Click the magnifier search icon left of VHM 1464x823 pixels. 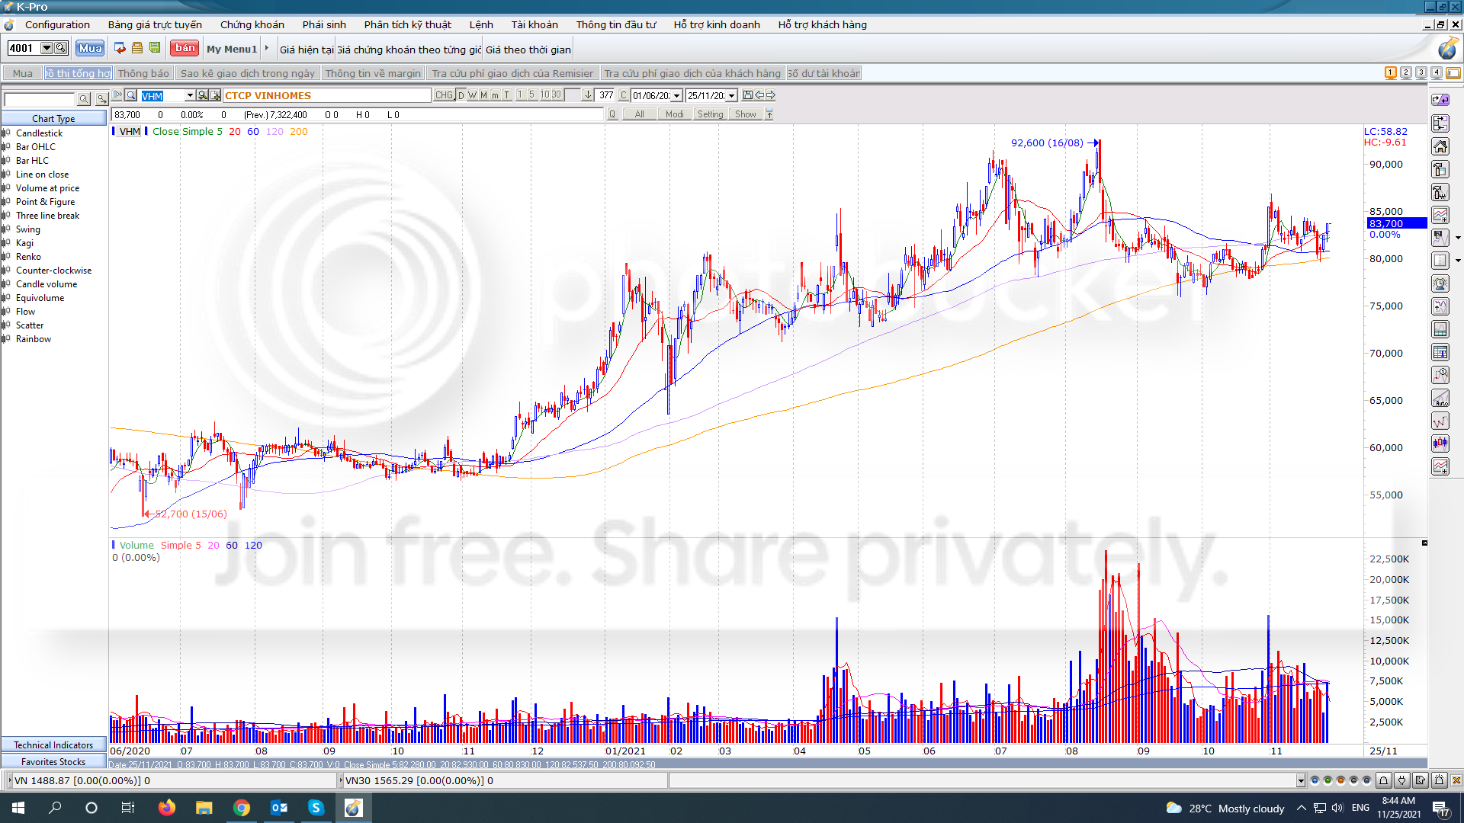131,95
